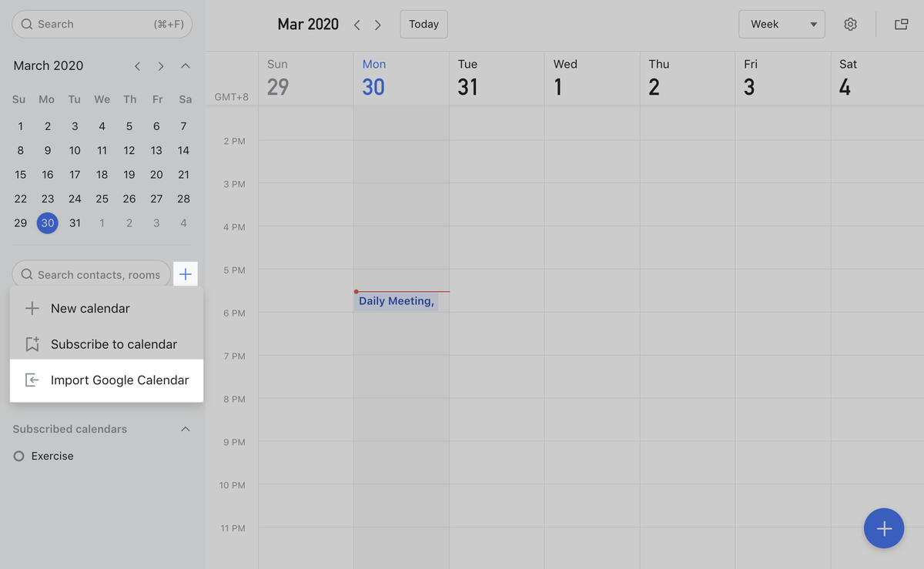Viewport: 924px width, 569px height.
Task: Open calendar settings gear icon
Action: coord(850,25)
